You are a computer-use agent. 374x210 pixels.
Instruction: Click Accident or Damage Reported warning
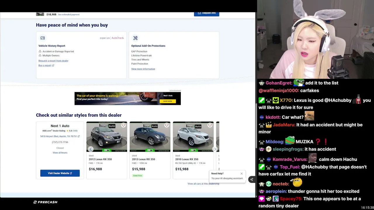click(x=56, y=51)
